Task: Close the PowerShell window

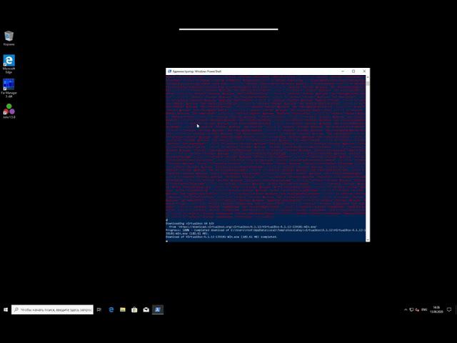Action: [364, 71]
